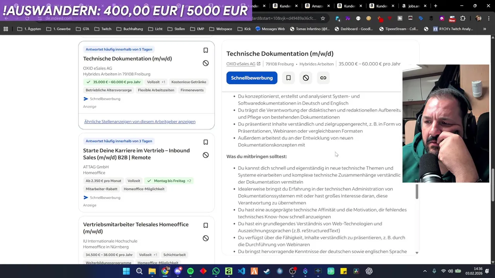This screenshot has width=495, height=278.
Task: Save the IU Internationale Hochschule Telesales job
Action: [x=206, y=225]
